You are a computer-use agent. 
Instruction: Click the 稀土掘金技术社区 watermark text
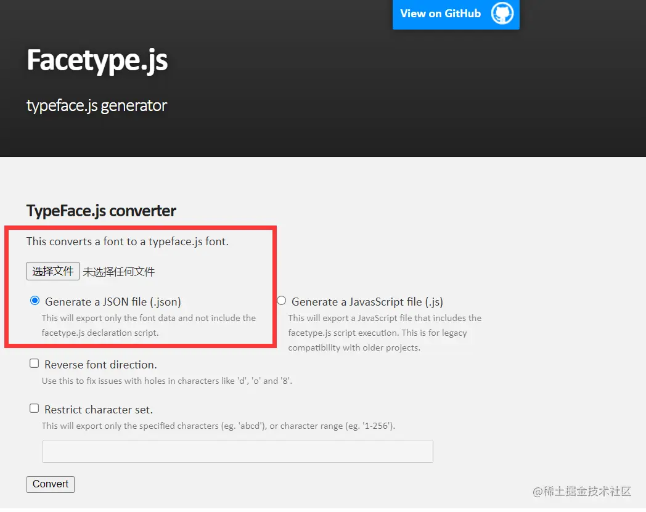click(583, 491)
